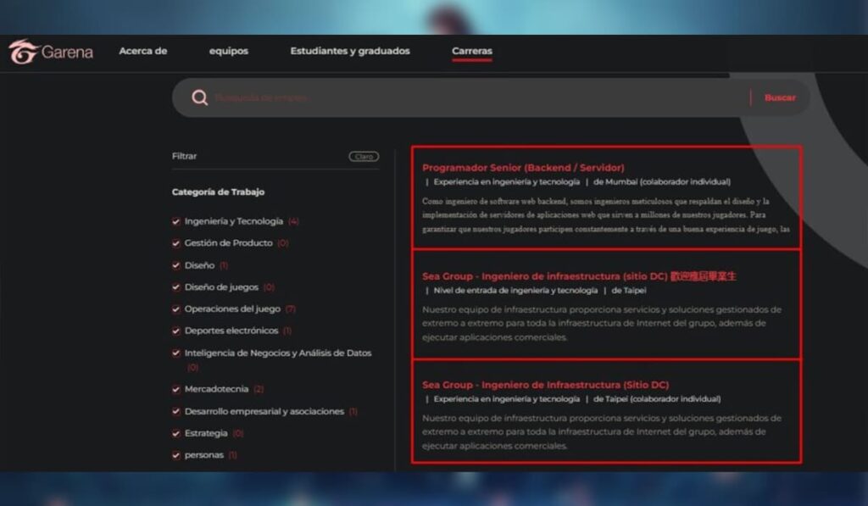
Task: Open Ingeniero de Infraestructura (Sitio DC) experienced job
Action: tap(545, 385)
